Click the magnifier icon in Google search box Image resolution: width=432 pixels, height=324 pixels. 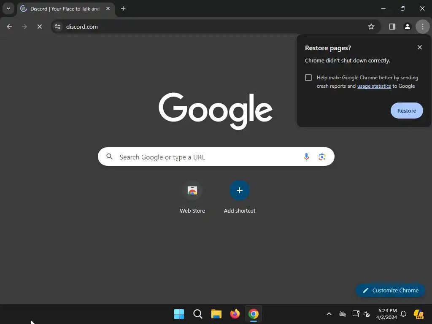(x=109, y=157)
